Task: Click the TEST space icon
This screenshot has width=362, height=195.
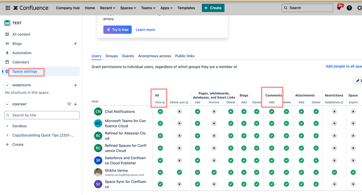Action: click(x=7, y=23)
